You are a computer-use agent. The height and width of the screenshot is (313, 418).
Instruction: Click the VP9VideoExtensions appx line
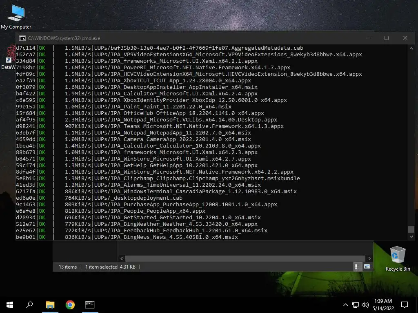(189, 55)
